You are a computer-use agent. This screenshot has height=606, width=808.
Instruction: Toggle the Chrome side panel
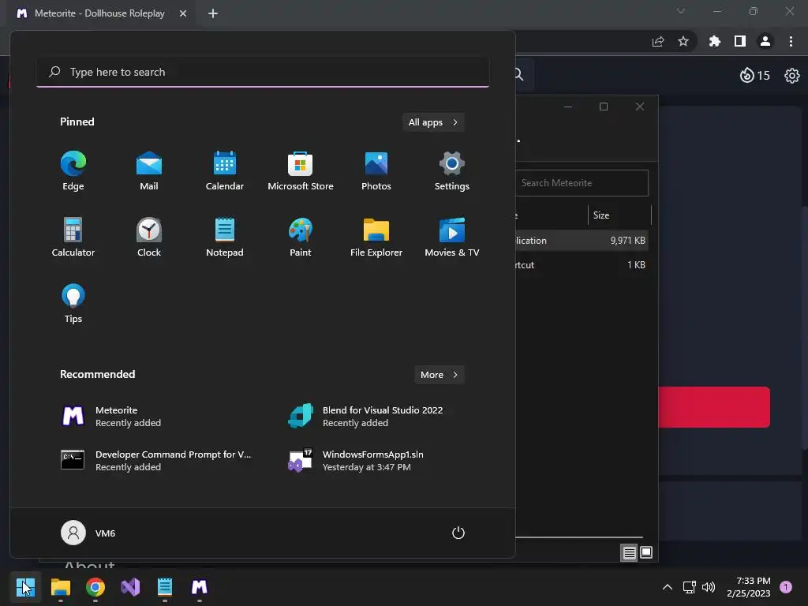pyautogui.click(x=740, y=42)
